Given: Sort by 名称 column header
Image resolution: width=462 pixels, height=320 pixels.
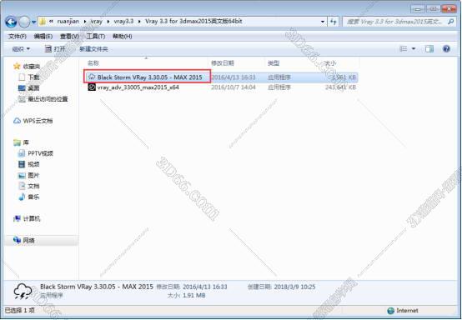Looking at the screenshot, I should tap(93, 63).
